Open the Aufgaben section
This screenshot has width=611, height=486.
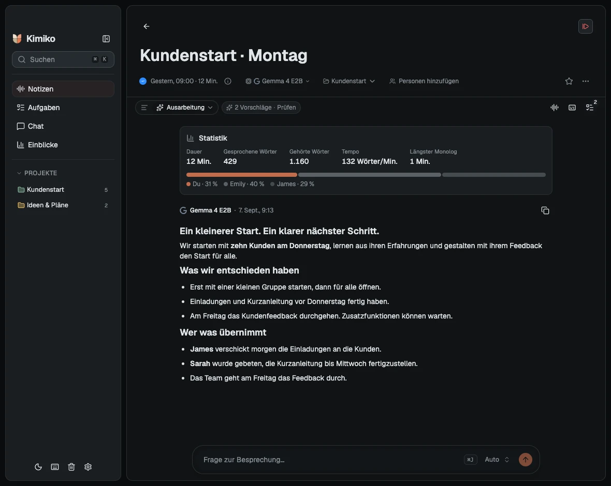coord(63,108)
